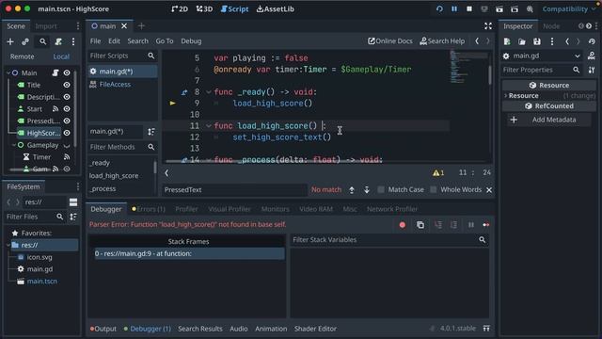The image size is (602, 339).
Task: Select the Timer node in scene tree
Action: [x=41, y=157]
